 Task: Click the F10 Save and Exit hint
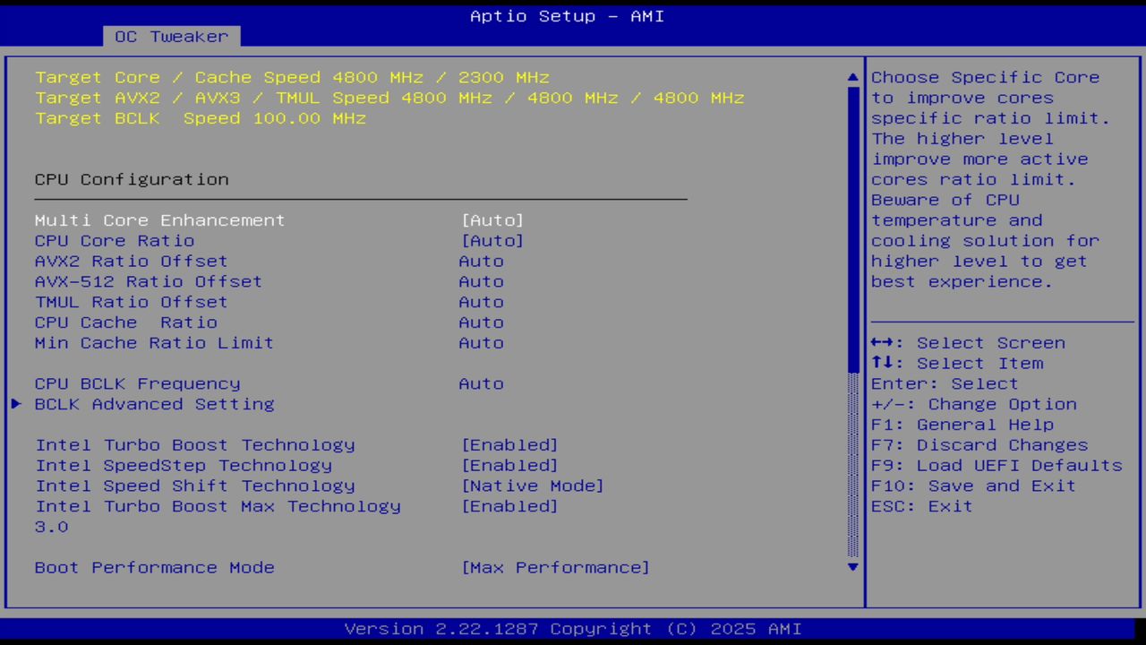click(x=973, y=486)
